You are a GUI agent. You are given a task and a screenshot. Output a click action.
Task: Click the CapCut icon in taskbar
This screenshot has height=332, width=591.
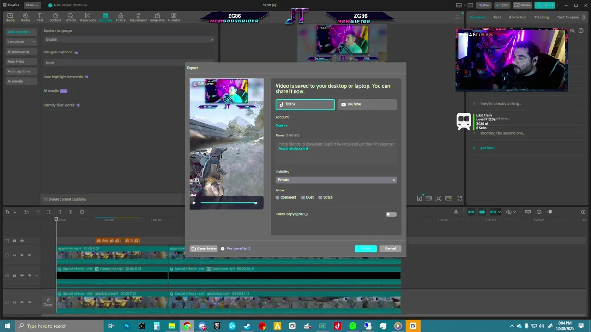413,326
